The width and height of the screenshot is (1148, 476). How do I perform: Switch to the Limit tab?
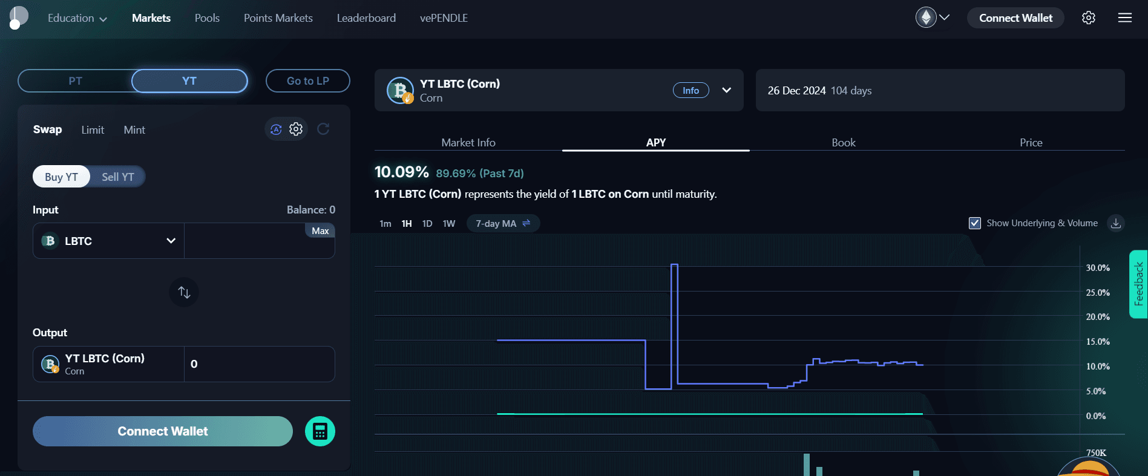93,130
